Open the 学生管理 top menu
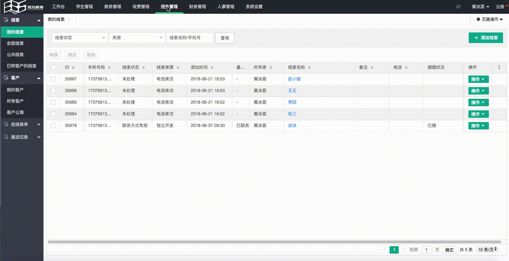Screen dimensions: 509x261 [84, 7]
